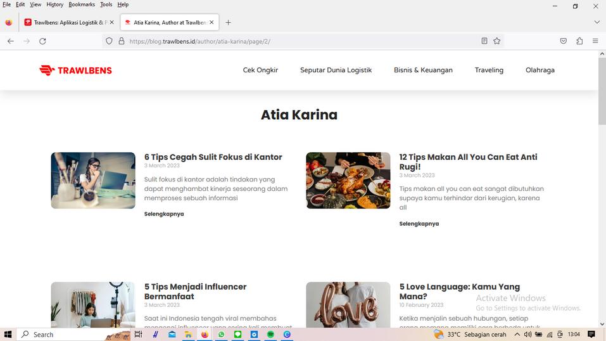
Task: Click the page vertical scrollbar thumb
Action: 602,92
